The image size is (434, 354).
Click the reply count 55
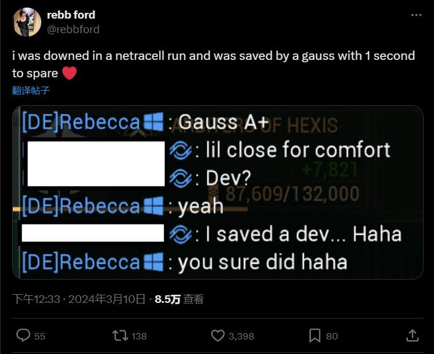(x=40, y=336)
